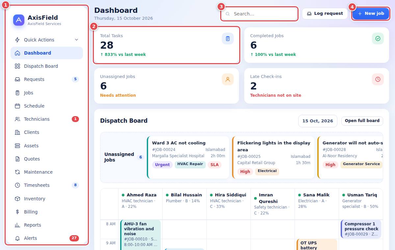Click the Unassigned Jobs person icon
Viewport: 395px width, 250px height.
pyautogui.click(x=228, y=79)
